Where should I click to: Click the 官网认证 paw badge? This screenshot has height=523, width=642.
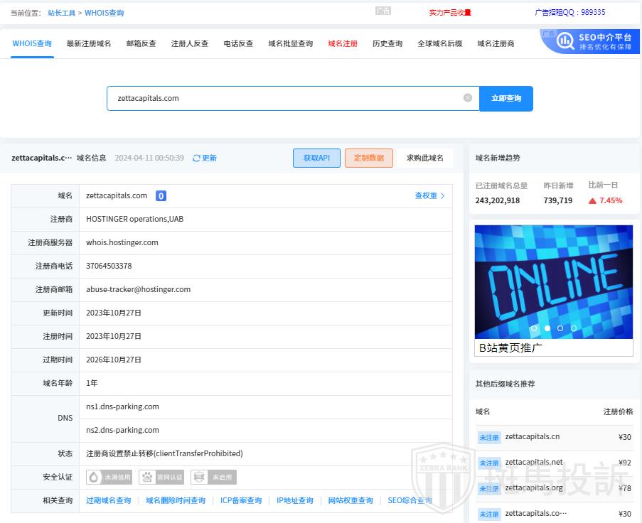click(161, 478)
